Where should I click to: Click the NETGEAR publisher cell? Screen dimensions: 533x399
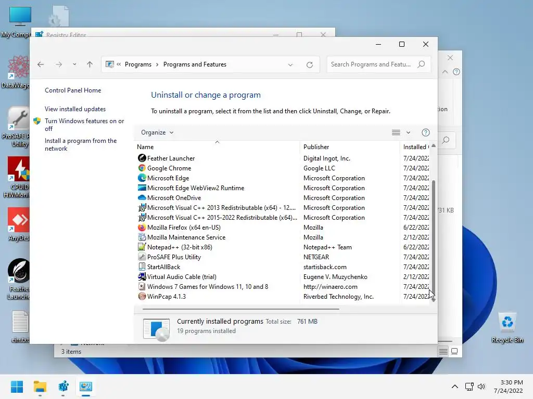tap(316, 257)
